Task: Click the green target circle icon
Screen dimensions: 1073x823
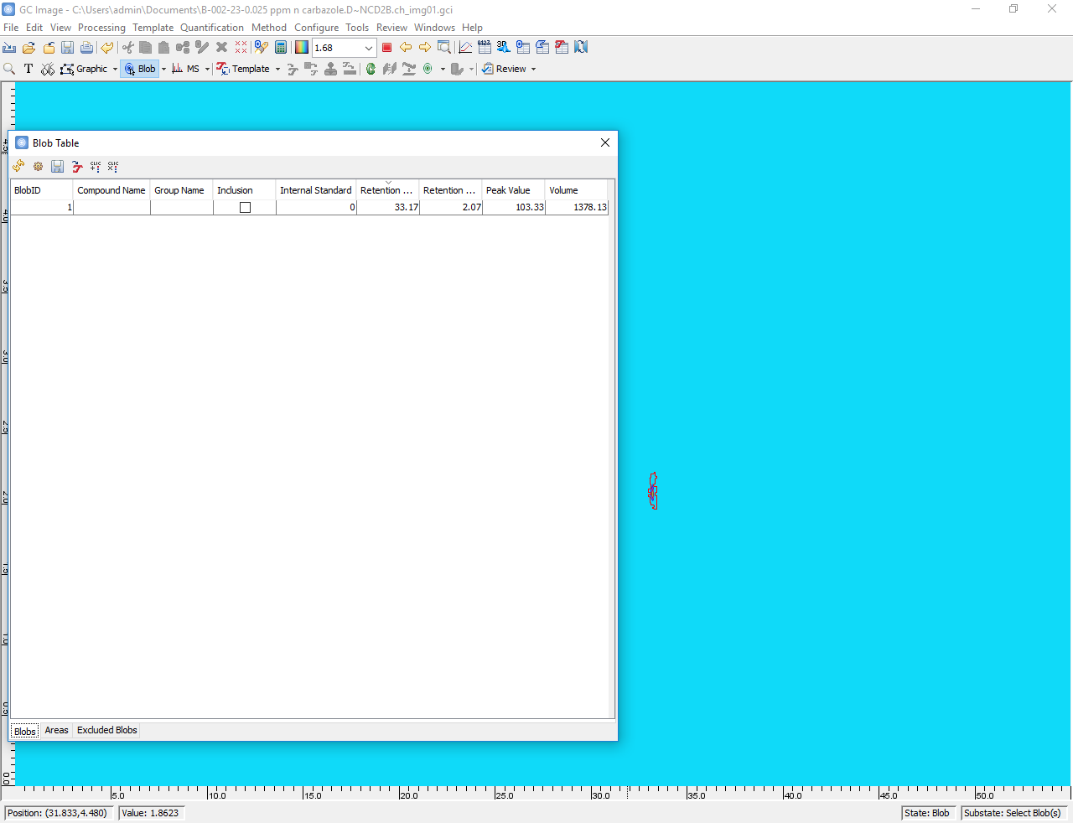Action: point(428,69)
